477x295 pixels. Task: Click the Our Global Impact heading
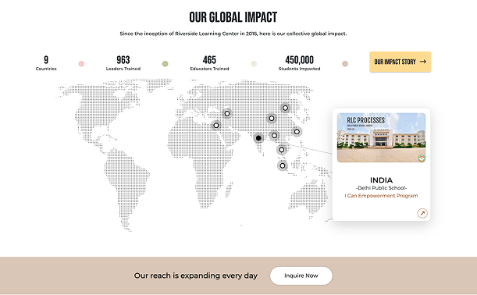(x=233, y=17)
